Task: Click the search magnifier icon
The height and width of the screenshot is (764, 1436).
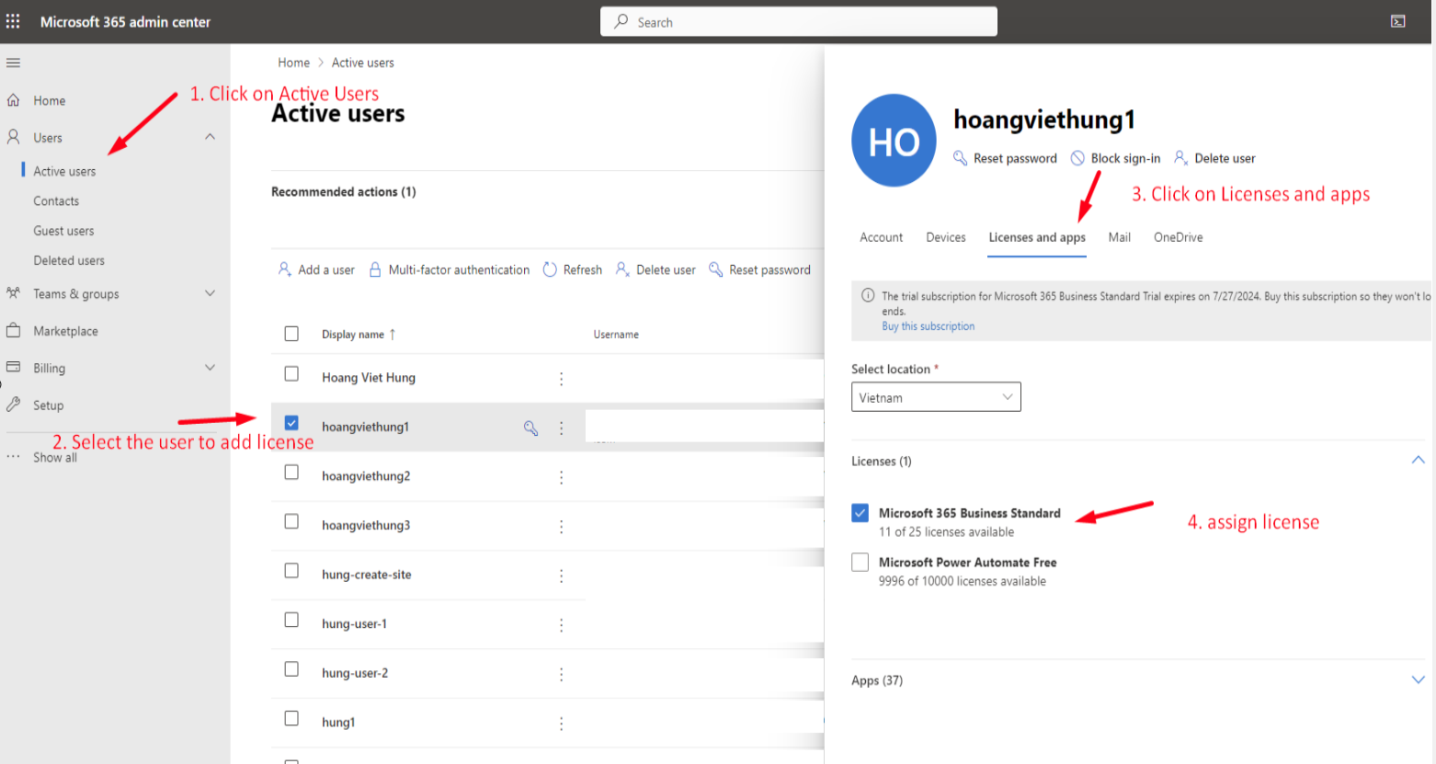Action: point(621,21)
